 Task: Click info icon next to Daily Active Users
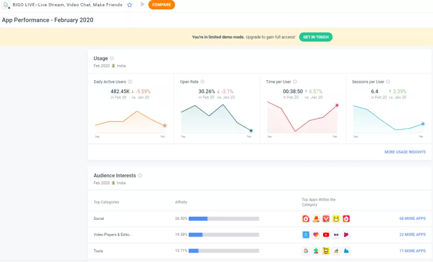point(130,82)
